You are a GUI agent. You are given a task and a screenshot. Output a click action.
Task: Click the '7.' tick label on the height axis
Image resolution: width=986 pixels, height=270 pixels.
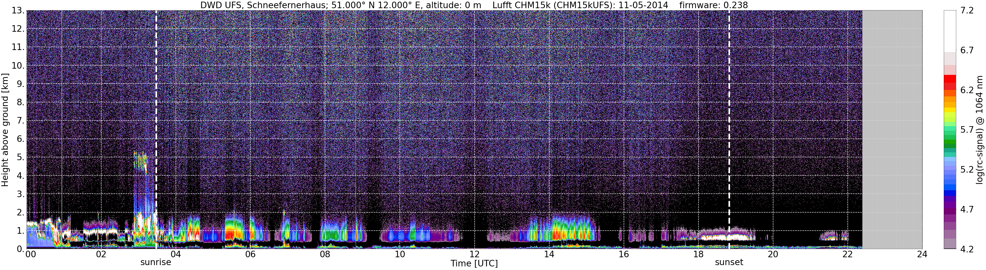click(20, 121)
